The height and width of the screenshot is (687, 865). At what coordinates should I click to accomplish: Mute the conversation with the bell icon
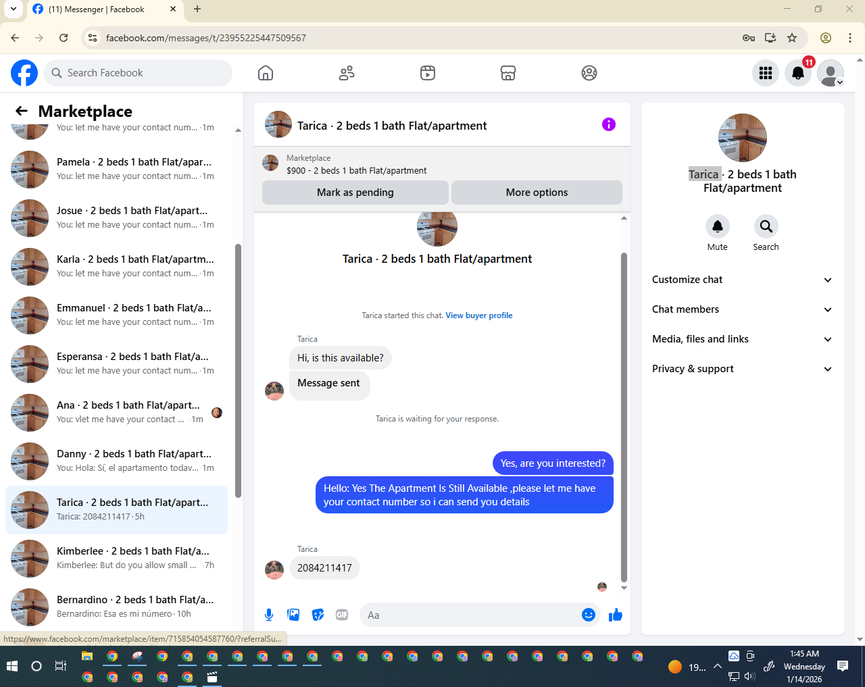coord(718,226)
